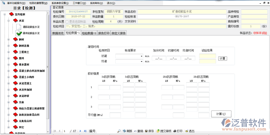Image resolution: width=270 pixels, height=135 pixels.
Task: Click the 计算(C) button
Action: click(x=221, y=114)
